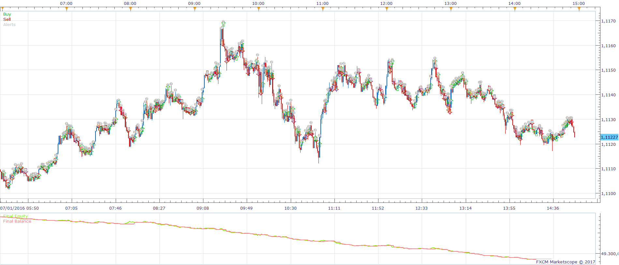Screen dimensions: 619x265
Task: Click the red Sell legend label
Action: pyautogui.click(x=7, y=20)
